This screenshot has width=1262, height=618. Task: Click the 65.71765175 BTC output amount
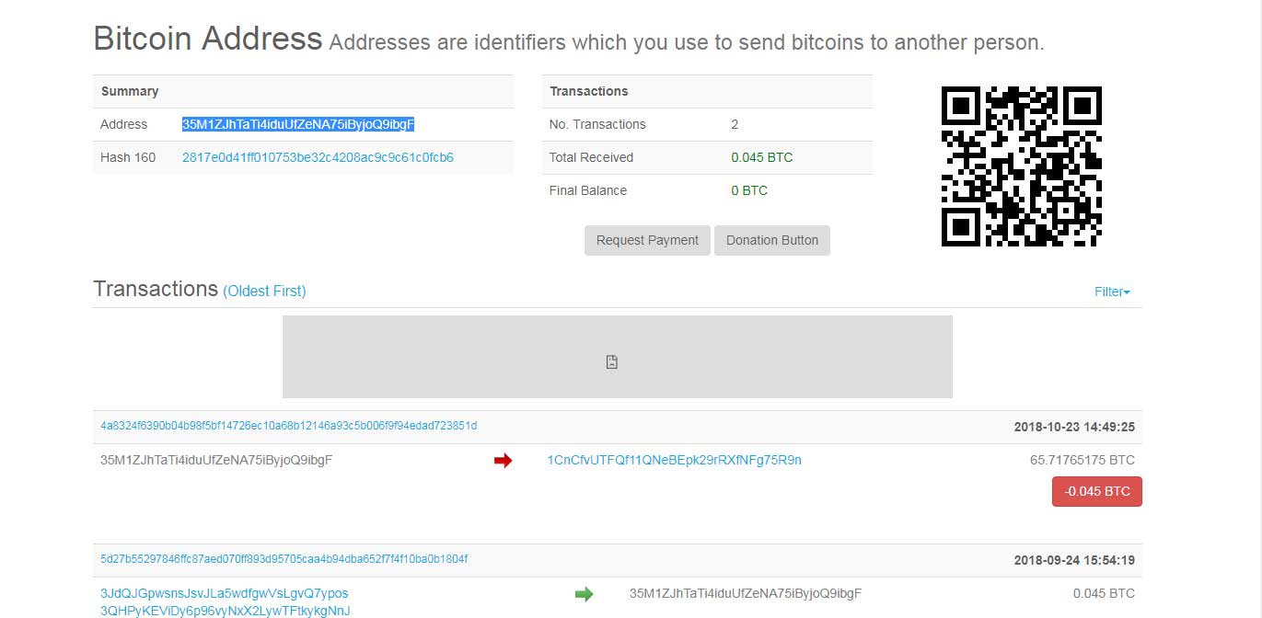tap(1083, 460)
